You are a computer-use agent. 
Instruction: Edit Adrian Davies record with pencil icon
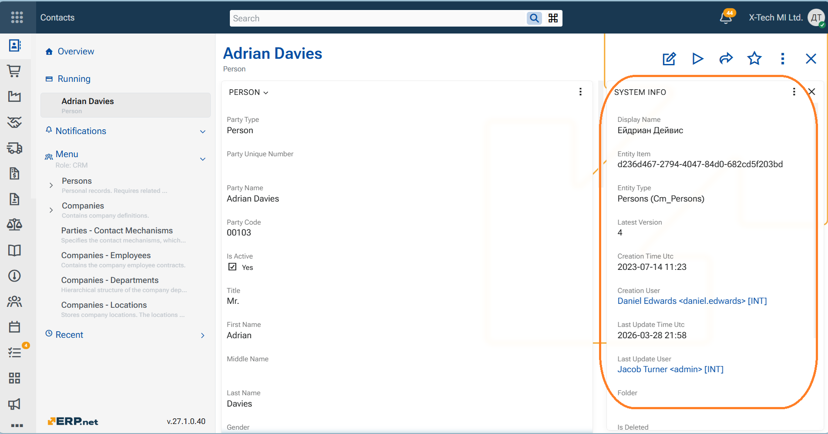(x=669, y=59)
